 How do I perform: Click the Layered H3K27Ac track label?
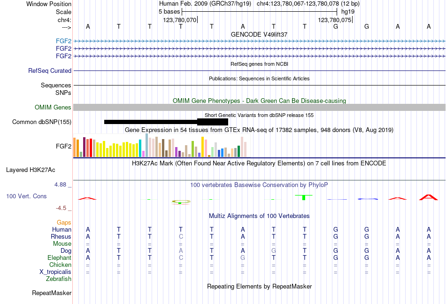31,170
